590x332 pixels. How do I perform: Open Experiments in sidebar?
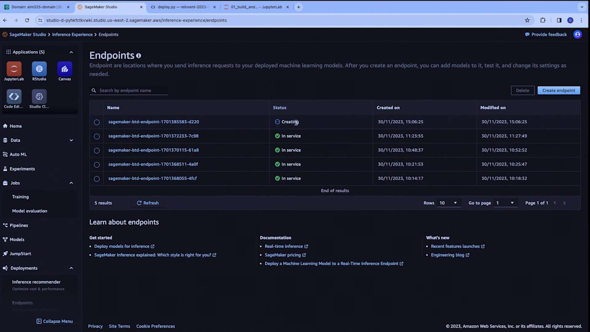[22, 169]
